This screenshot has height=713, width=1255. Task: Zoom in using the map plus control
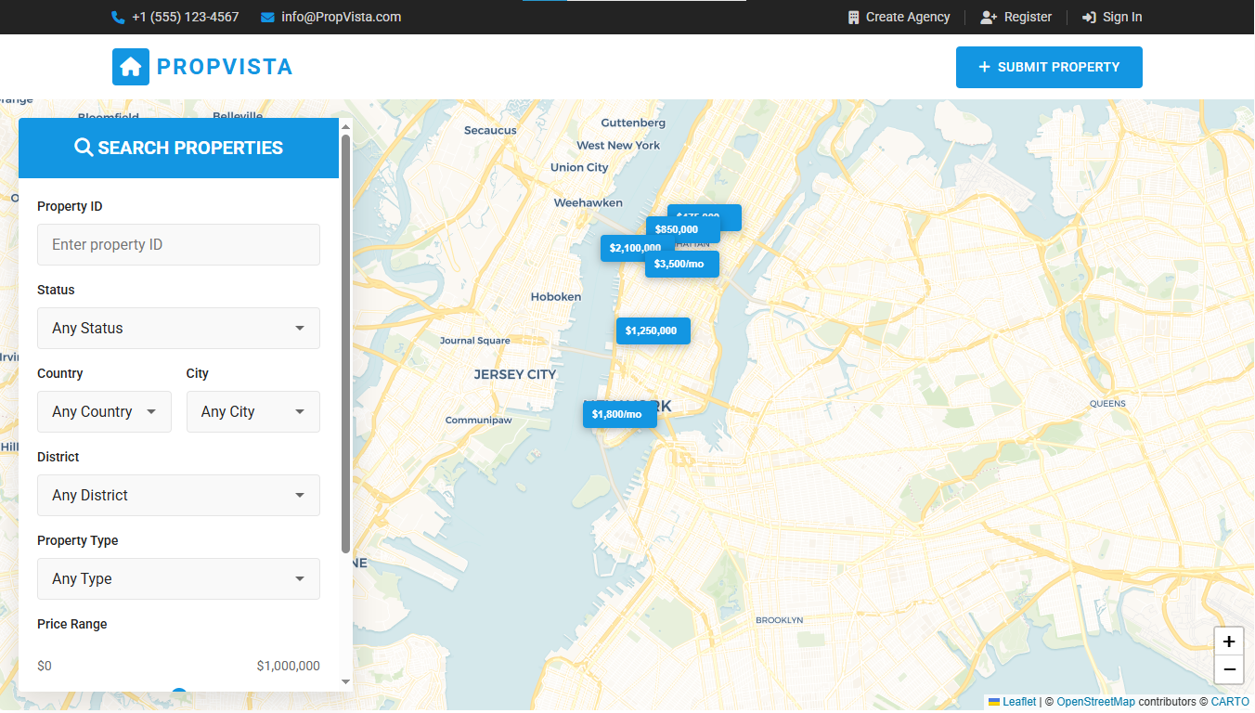coord(1228,641)
